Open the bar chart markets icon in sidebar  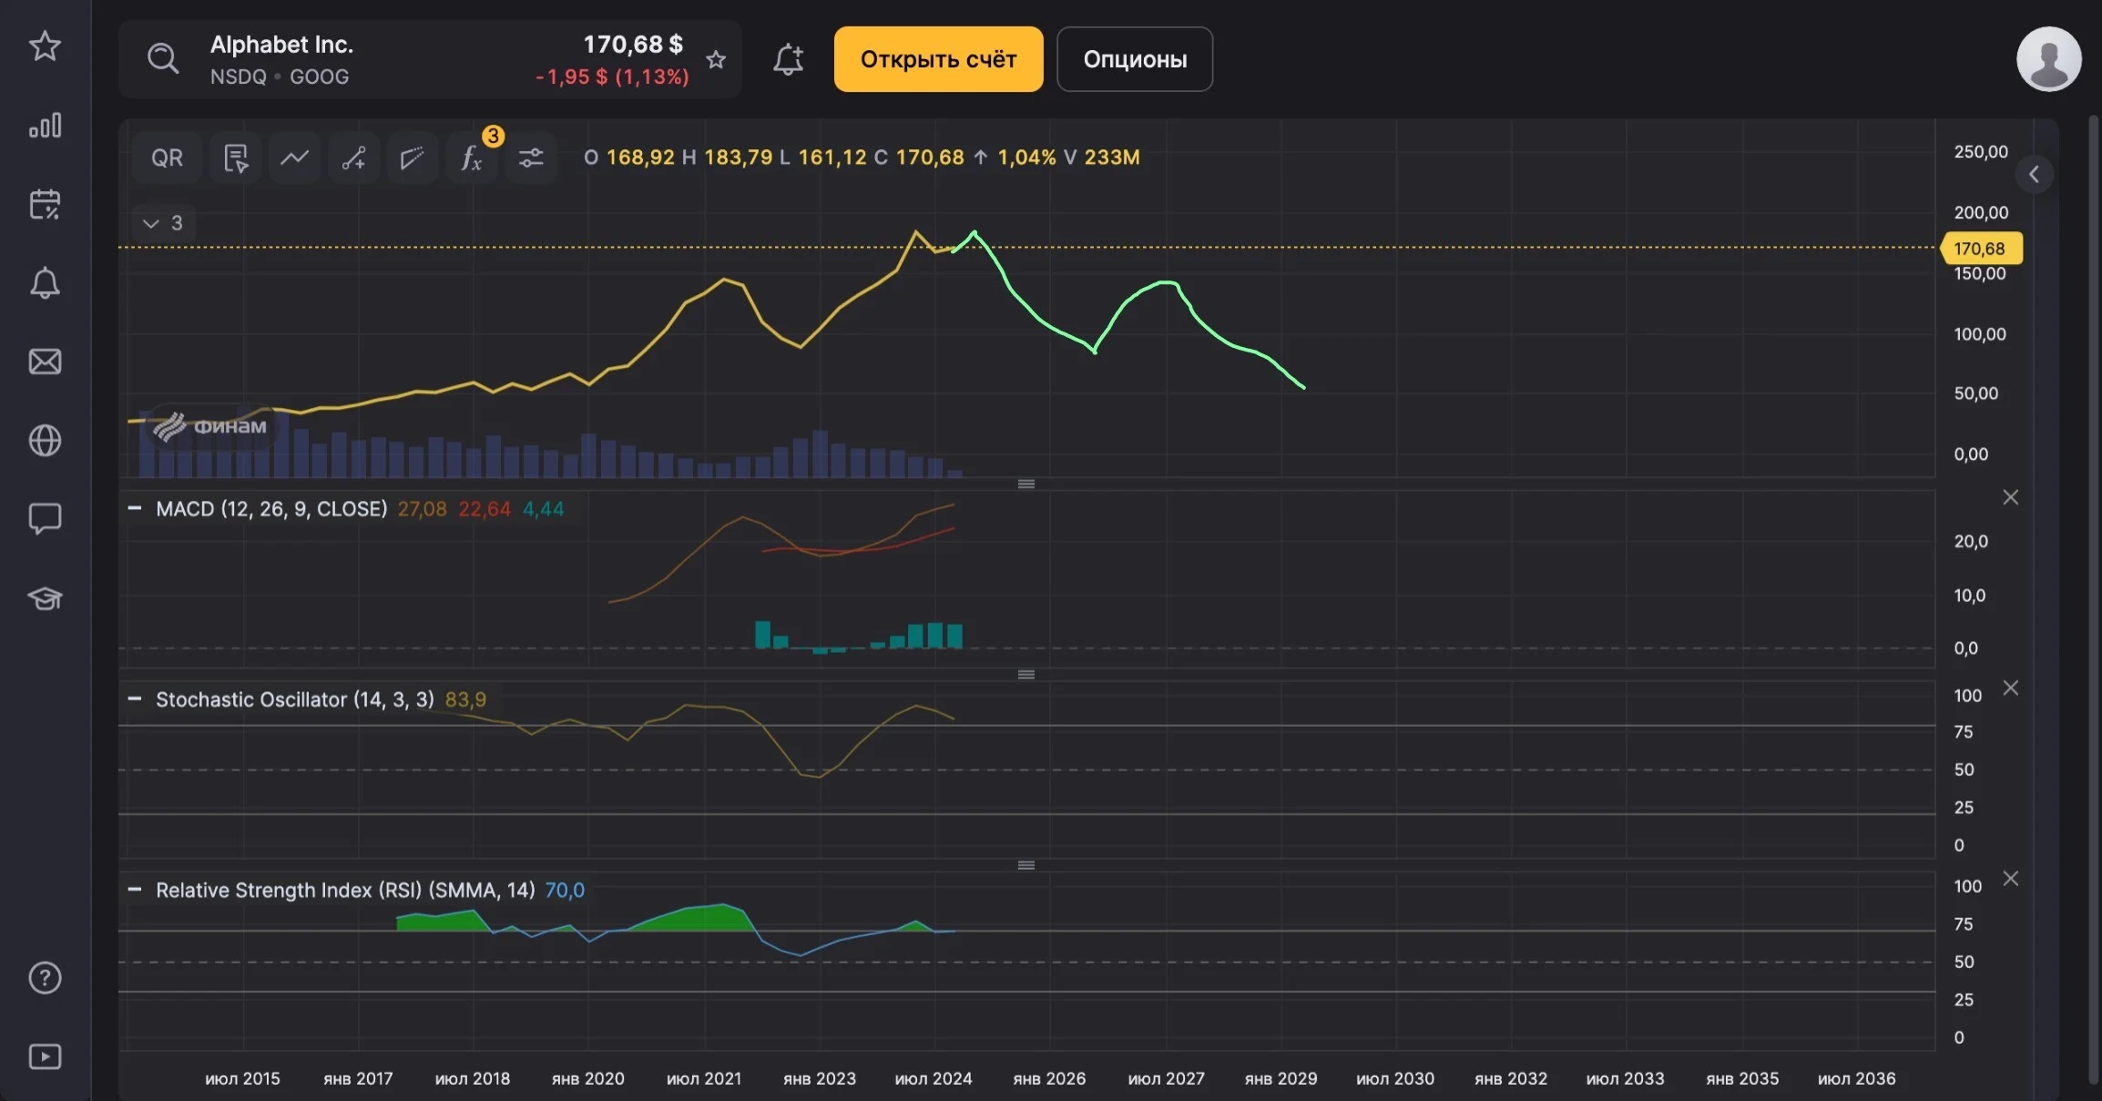pyautogui.click(x=45, y=125)
